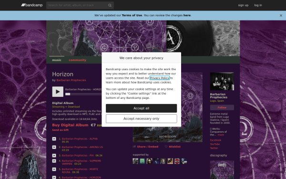286x179 pixels.
Task: Expand the band bio with 'more'
Action: tap(221, 135)
